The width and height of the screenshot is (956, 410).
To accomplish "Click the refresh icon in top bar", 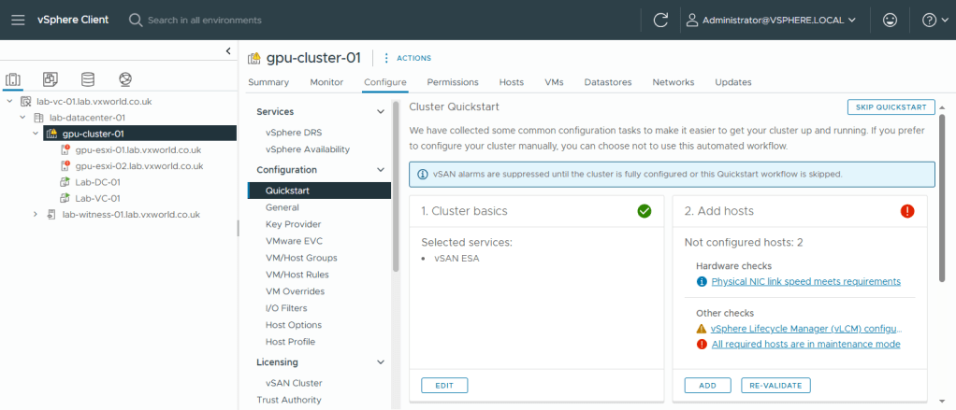I will tap(660, 20).
